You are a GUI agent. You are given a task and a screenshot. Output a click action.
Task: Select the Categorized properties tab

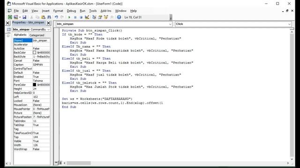coord(37,35)
